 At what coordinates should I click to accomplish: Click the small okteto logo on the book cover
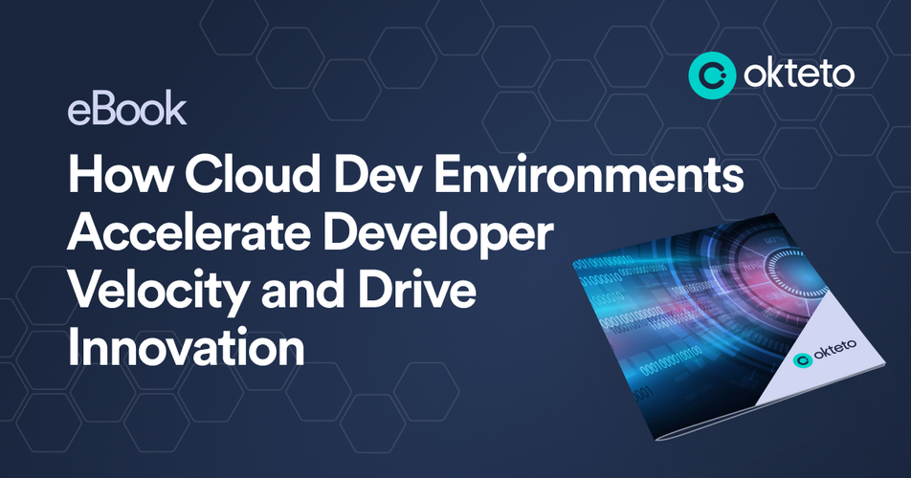tap(825, 352)
